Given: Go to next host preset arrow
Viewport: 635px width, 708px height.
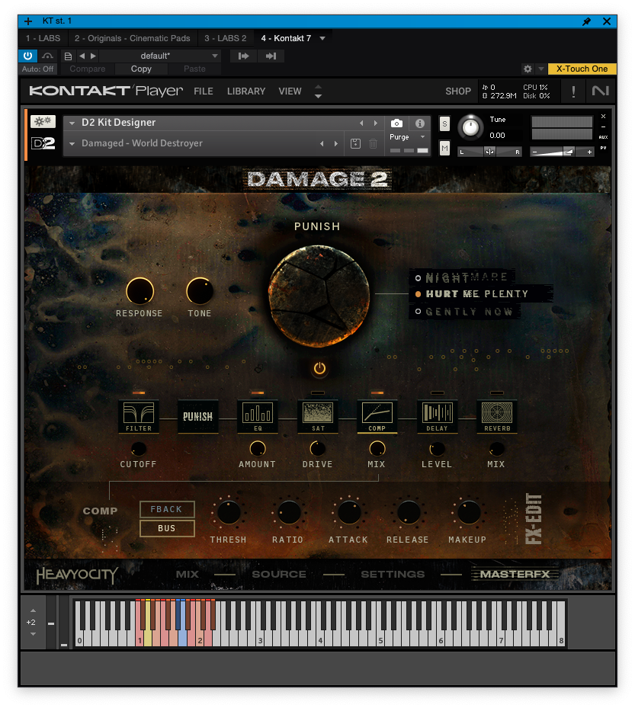Looking at the screenshot, I should (93, 56).
